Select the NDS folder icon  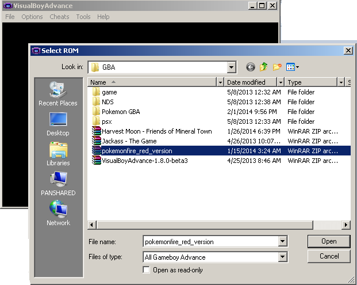(96, 102)
